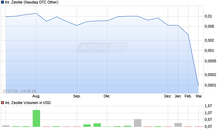The width and height of the screenshot is (218, 130).
Task: Click the 0,0001 price axis label
Action: tap(210, 85)
